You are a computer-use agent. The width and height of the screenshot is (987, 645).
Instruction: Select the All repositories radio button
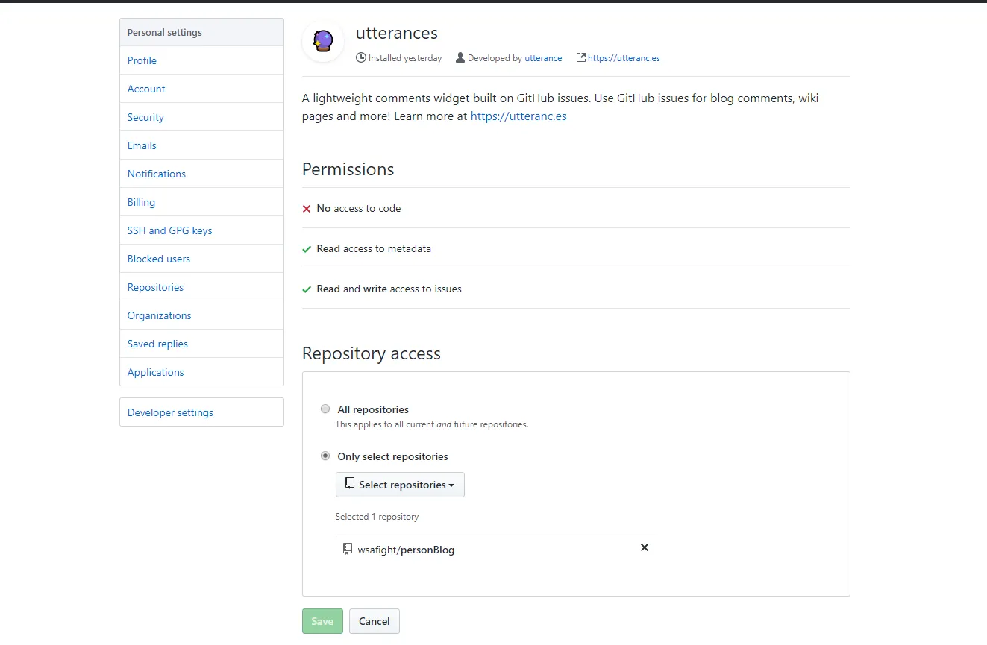(x=325, y=409)
